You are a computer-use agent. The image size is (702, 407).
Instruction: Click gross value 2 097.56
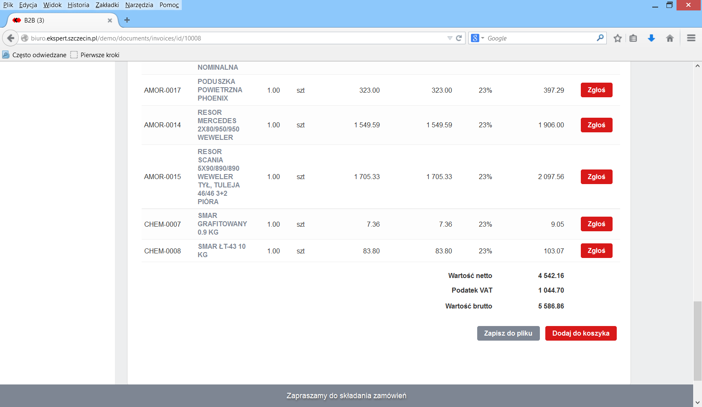point(551,177)
